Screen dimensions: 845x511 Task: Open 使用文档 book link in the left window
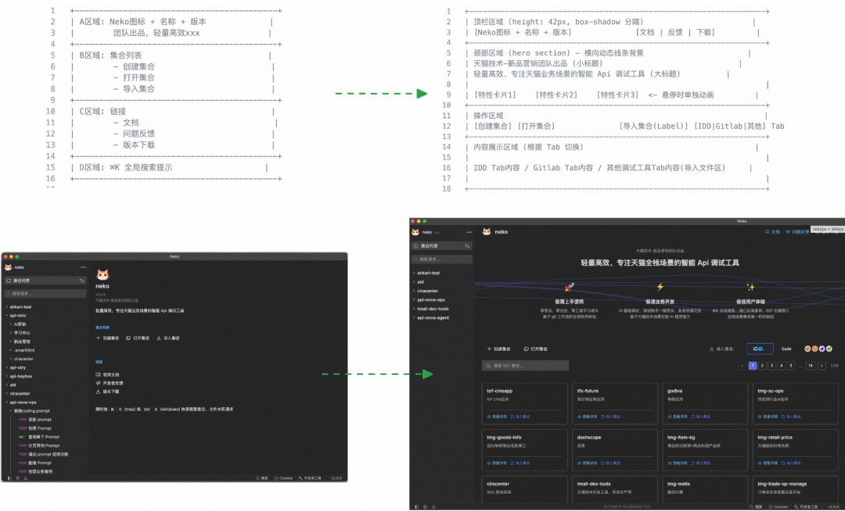(108, 374)
